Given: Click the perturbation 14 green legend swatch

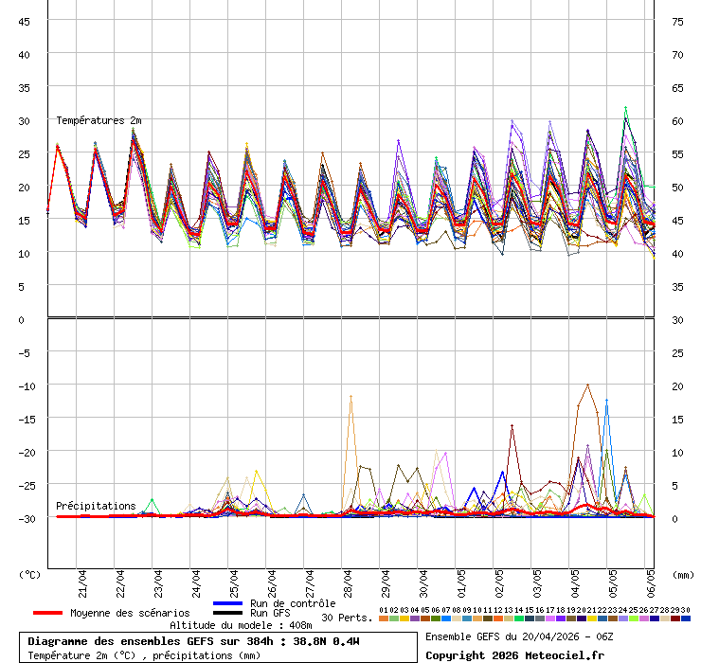Looking at the screenshot, I should point(519,618).
